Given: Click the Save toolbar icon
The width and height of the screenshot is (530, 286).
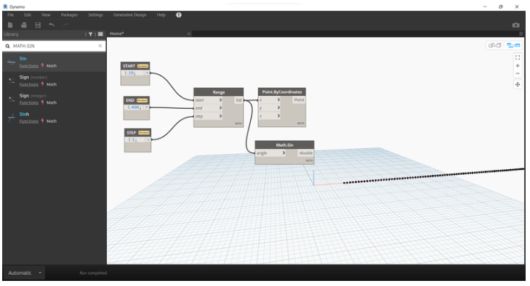Looking at the screenshot, I should (38, 25).
